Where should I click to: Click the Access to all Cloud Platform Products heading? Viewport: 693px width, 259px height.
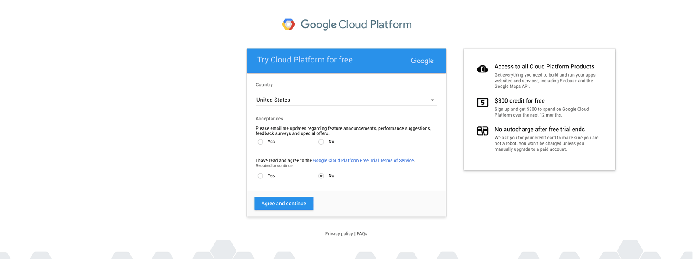pos(544,67)
